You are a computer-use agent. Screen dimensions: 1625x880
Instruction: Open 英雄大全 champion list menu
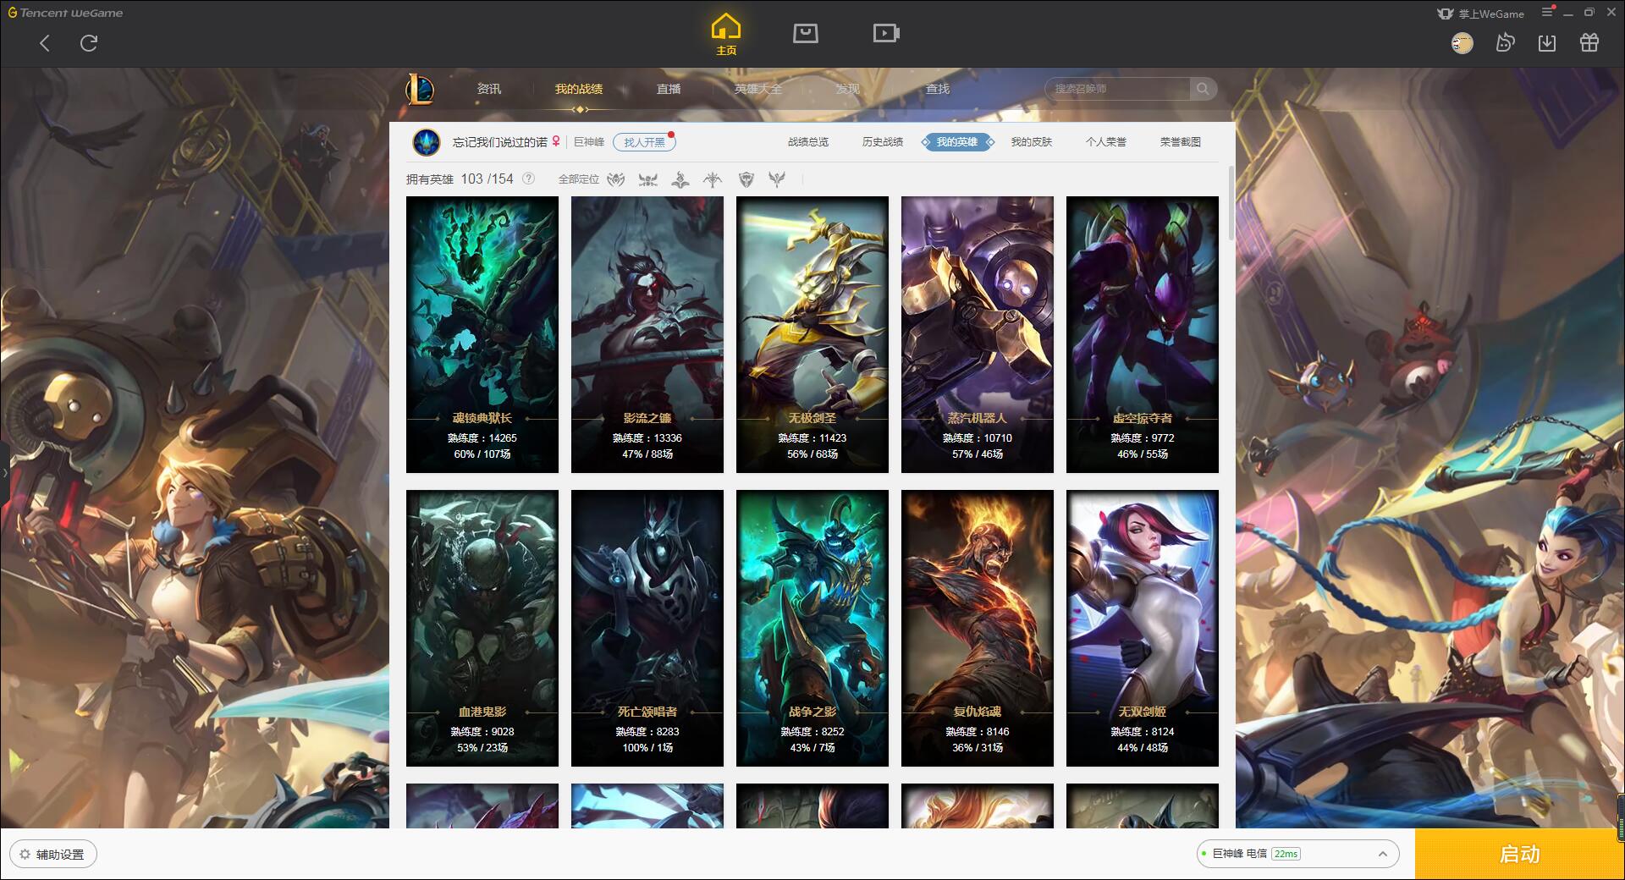pos(758,89)
